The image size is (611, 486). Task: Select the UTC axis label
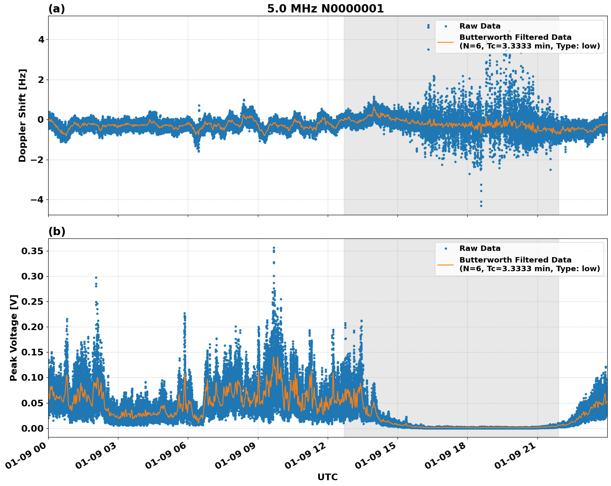327,477
